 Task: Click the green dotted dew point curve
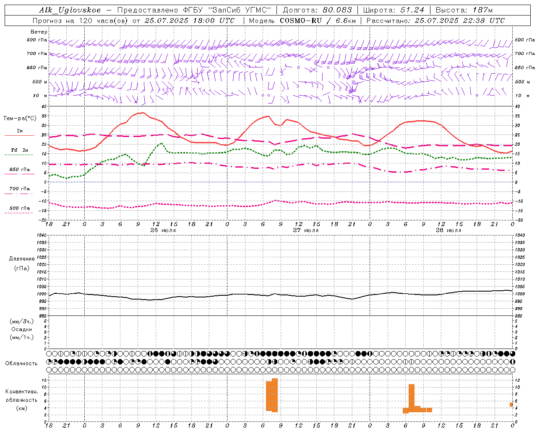[x=281, y=151]
